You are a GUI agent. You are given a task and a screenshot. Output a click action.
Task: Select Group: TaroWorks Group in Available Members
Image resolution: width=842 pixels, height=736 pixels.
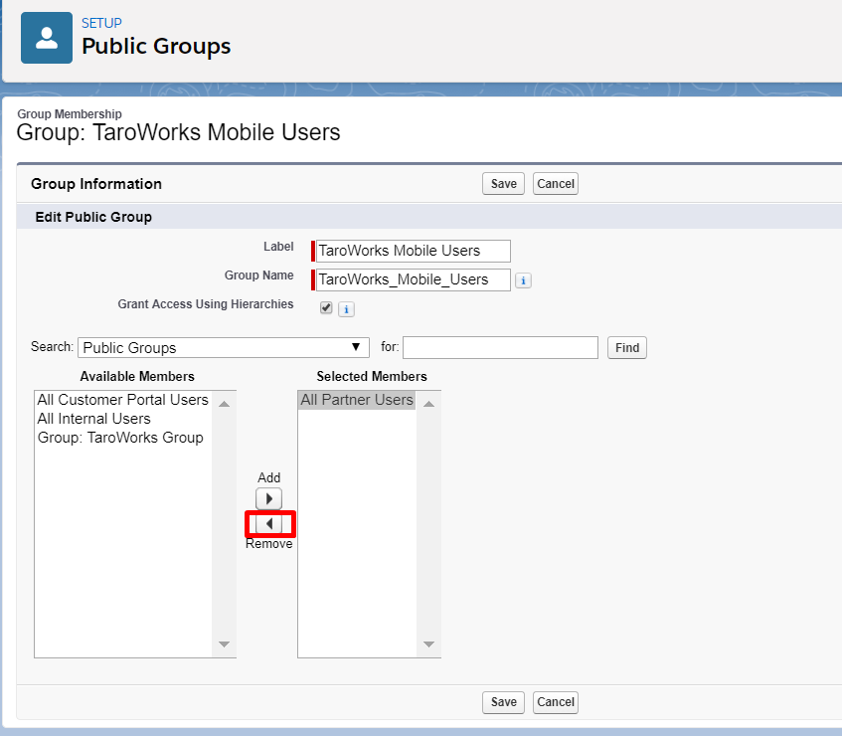pos(123,438)
